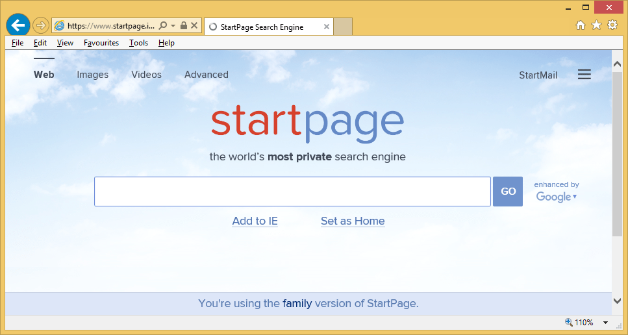Open the File menu
This screenshot has width=628, height=335.
[18, 43]
